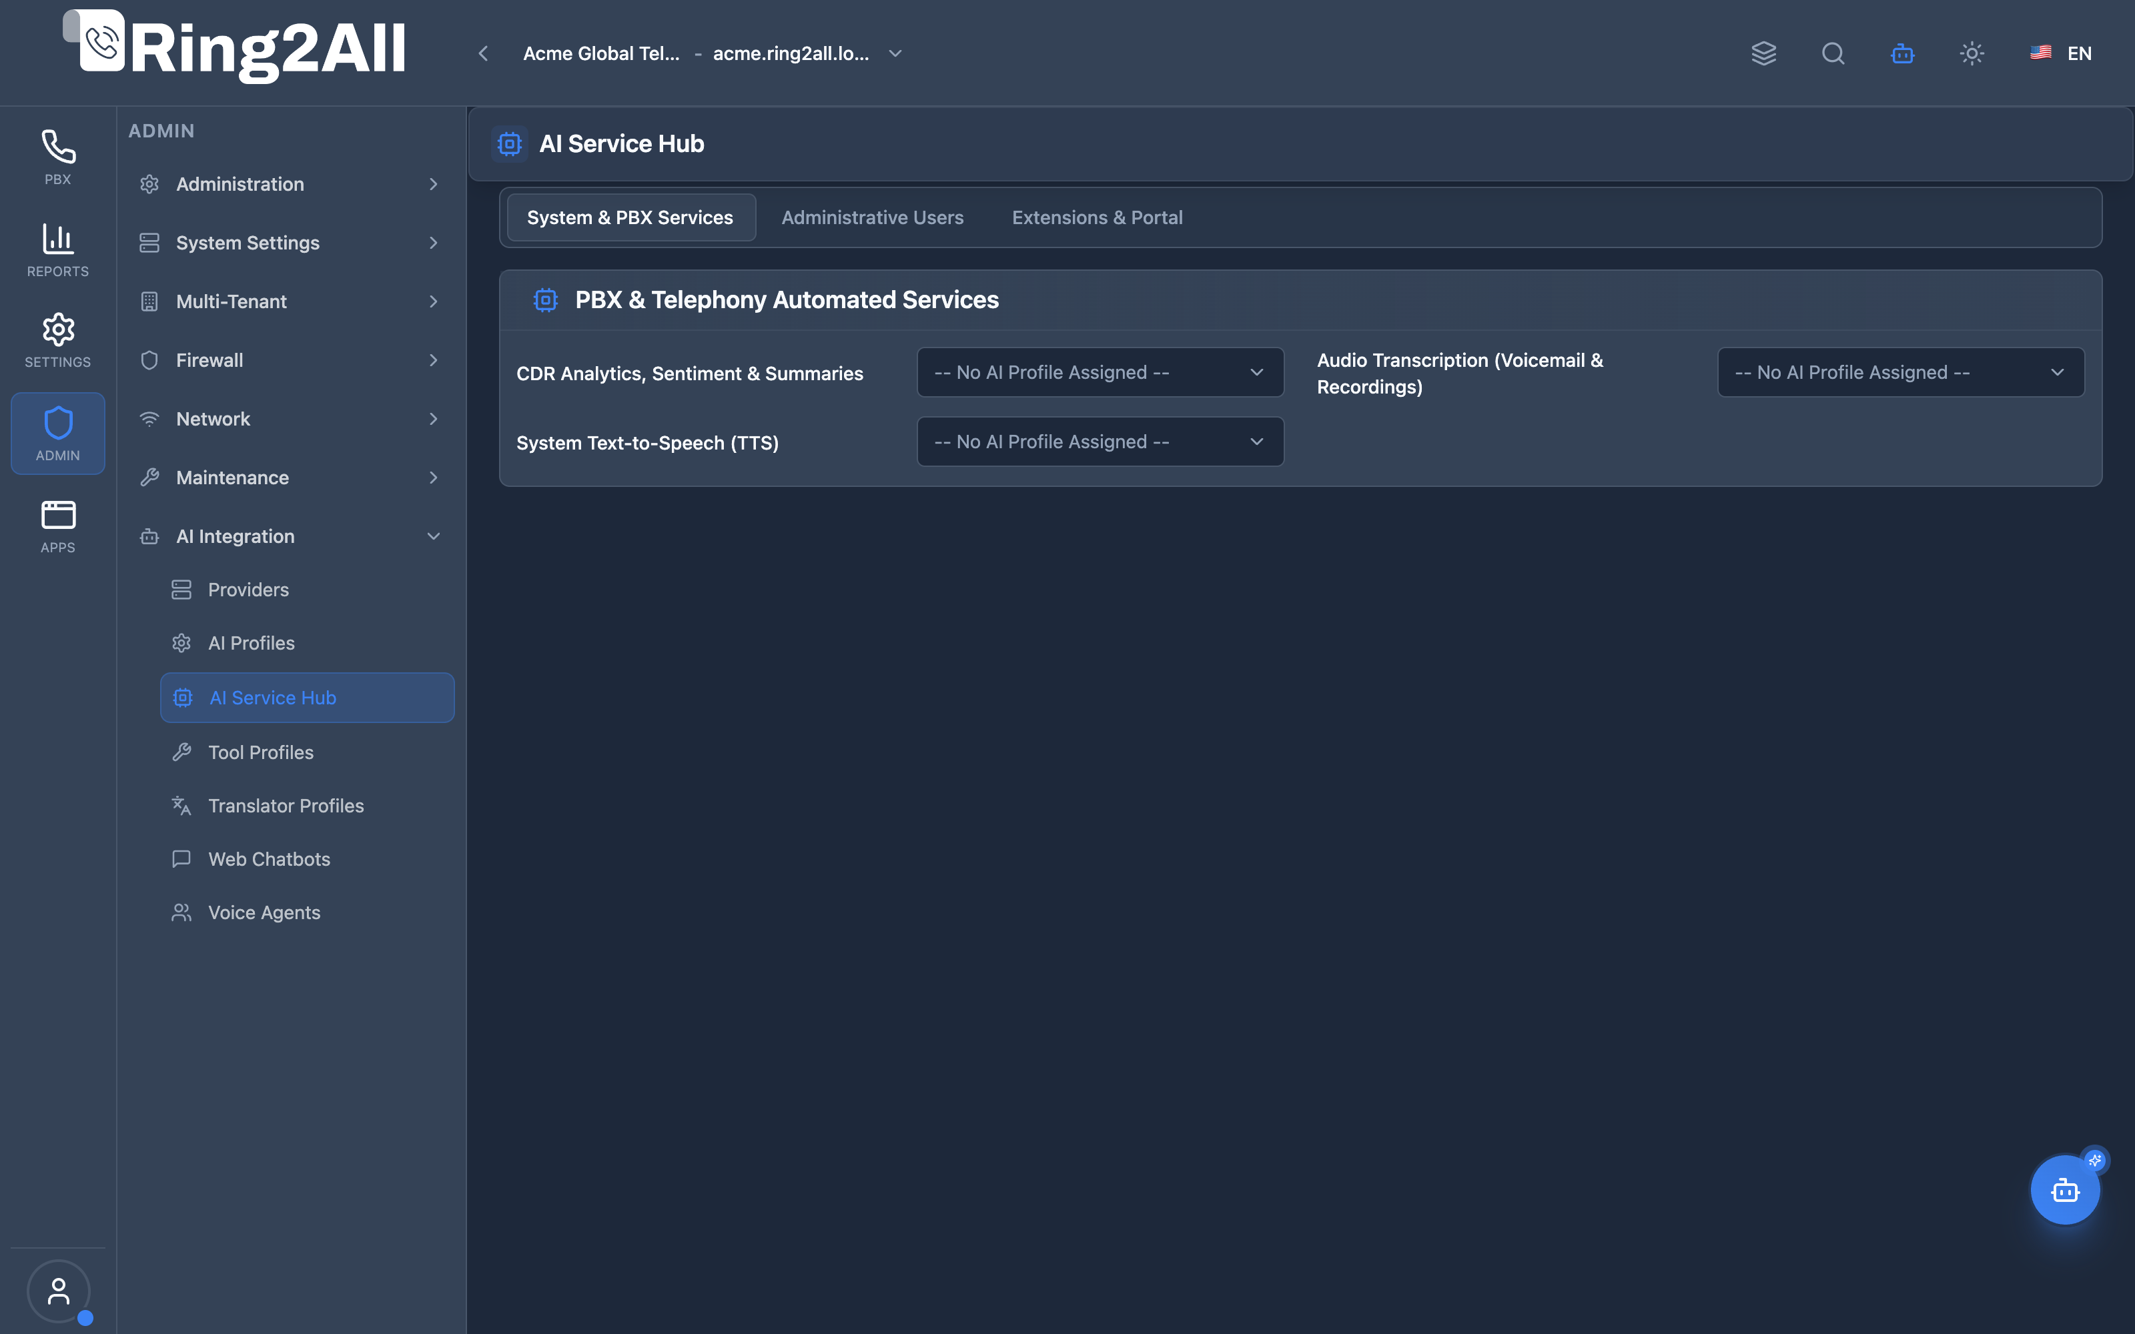Screen dimensions: 2135x1334
Task: Switch to System & PBX Services tab
Action: [630, 217]
